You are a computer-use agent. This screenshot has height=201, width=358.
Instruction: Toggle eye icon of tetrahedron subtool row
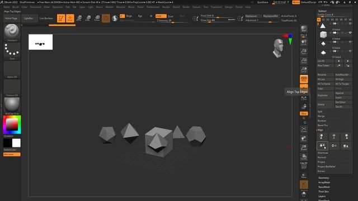pos(350,23)
